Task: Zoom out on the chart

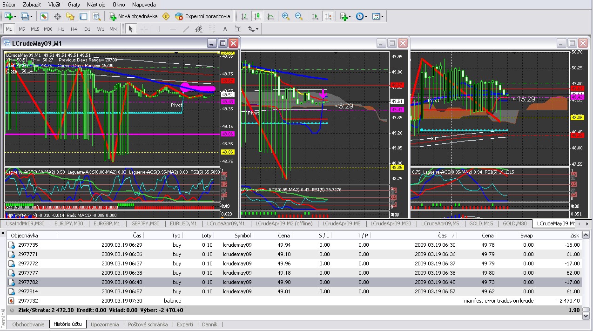Action: [x=299, y=16]
